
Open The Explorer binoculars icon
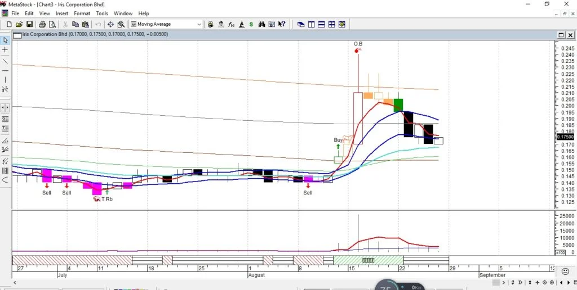point(261,24)
